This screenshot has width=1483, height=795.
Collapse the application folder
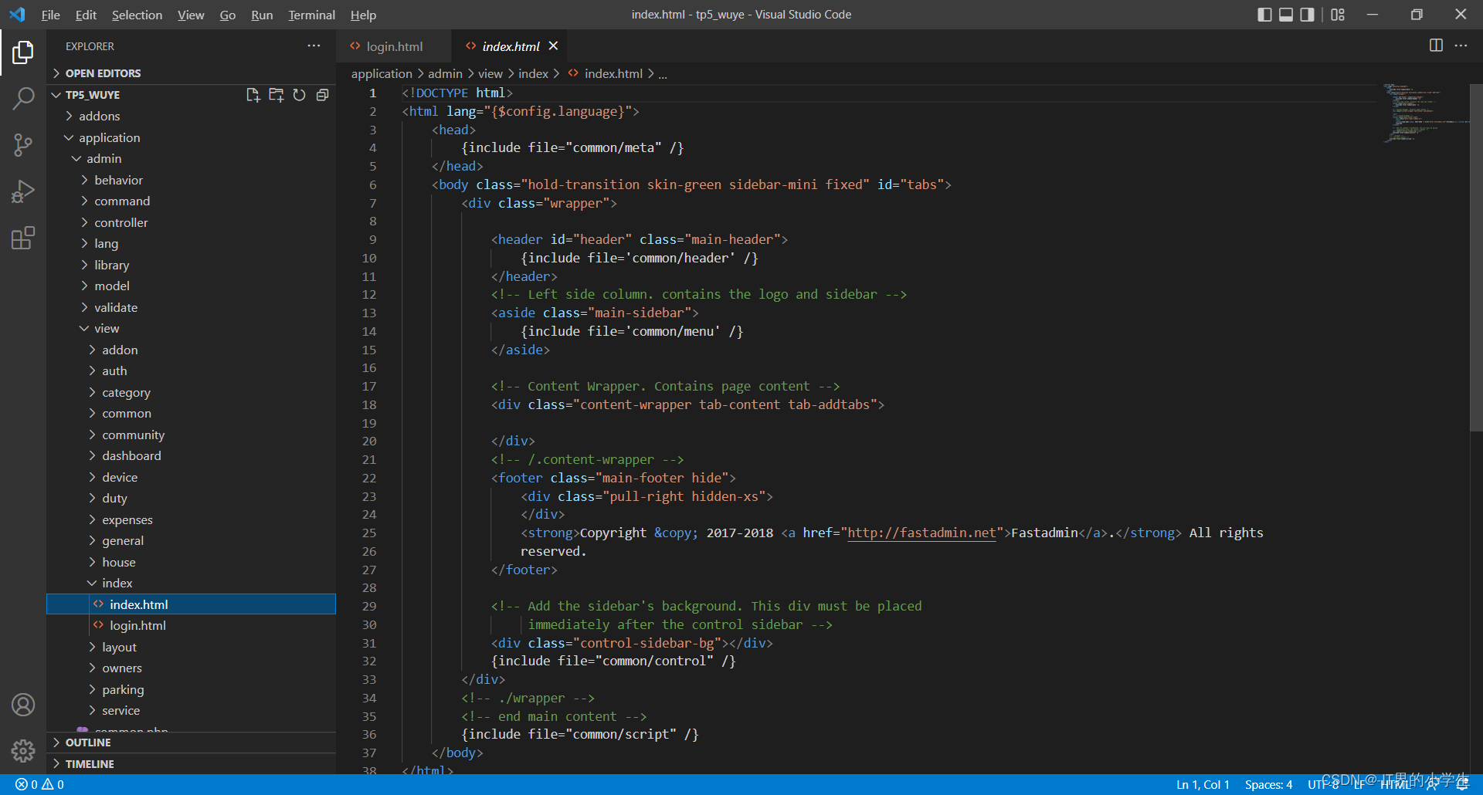pyautogui.click(x=191, y=137)
